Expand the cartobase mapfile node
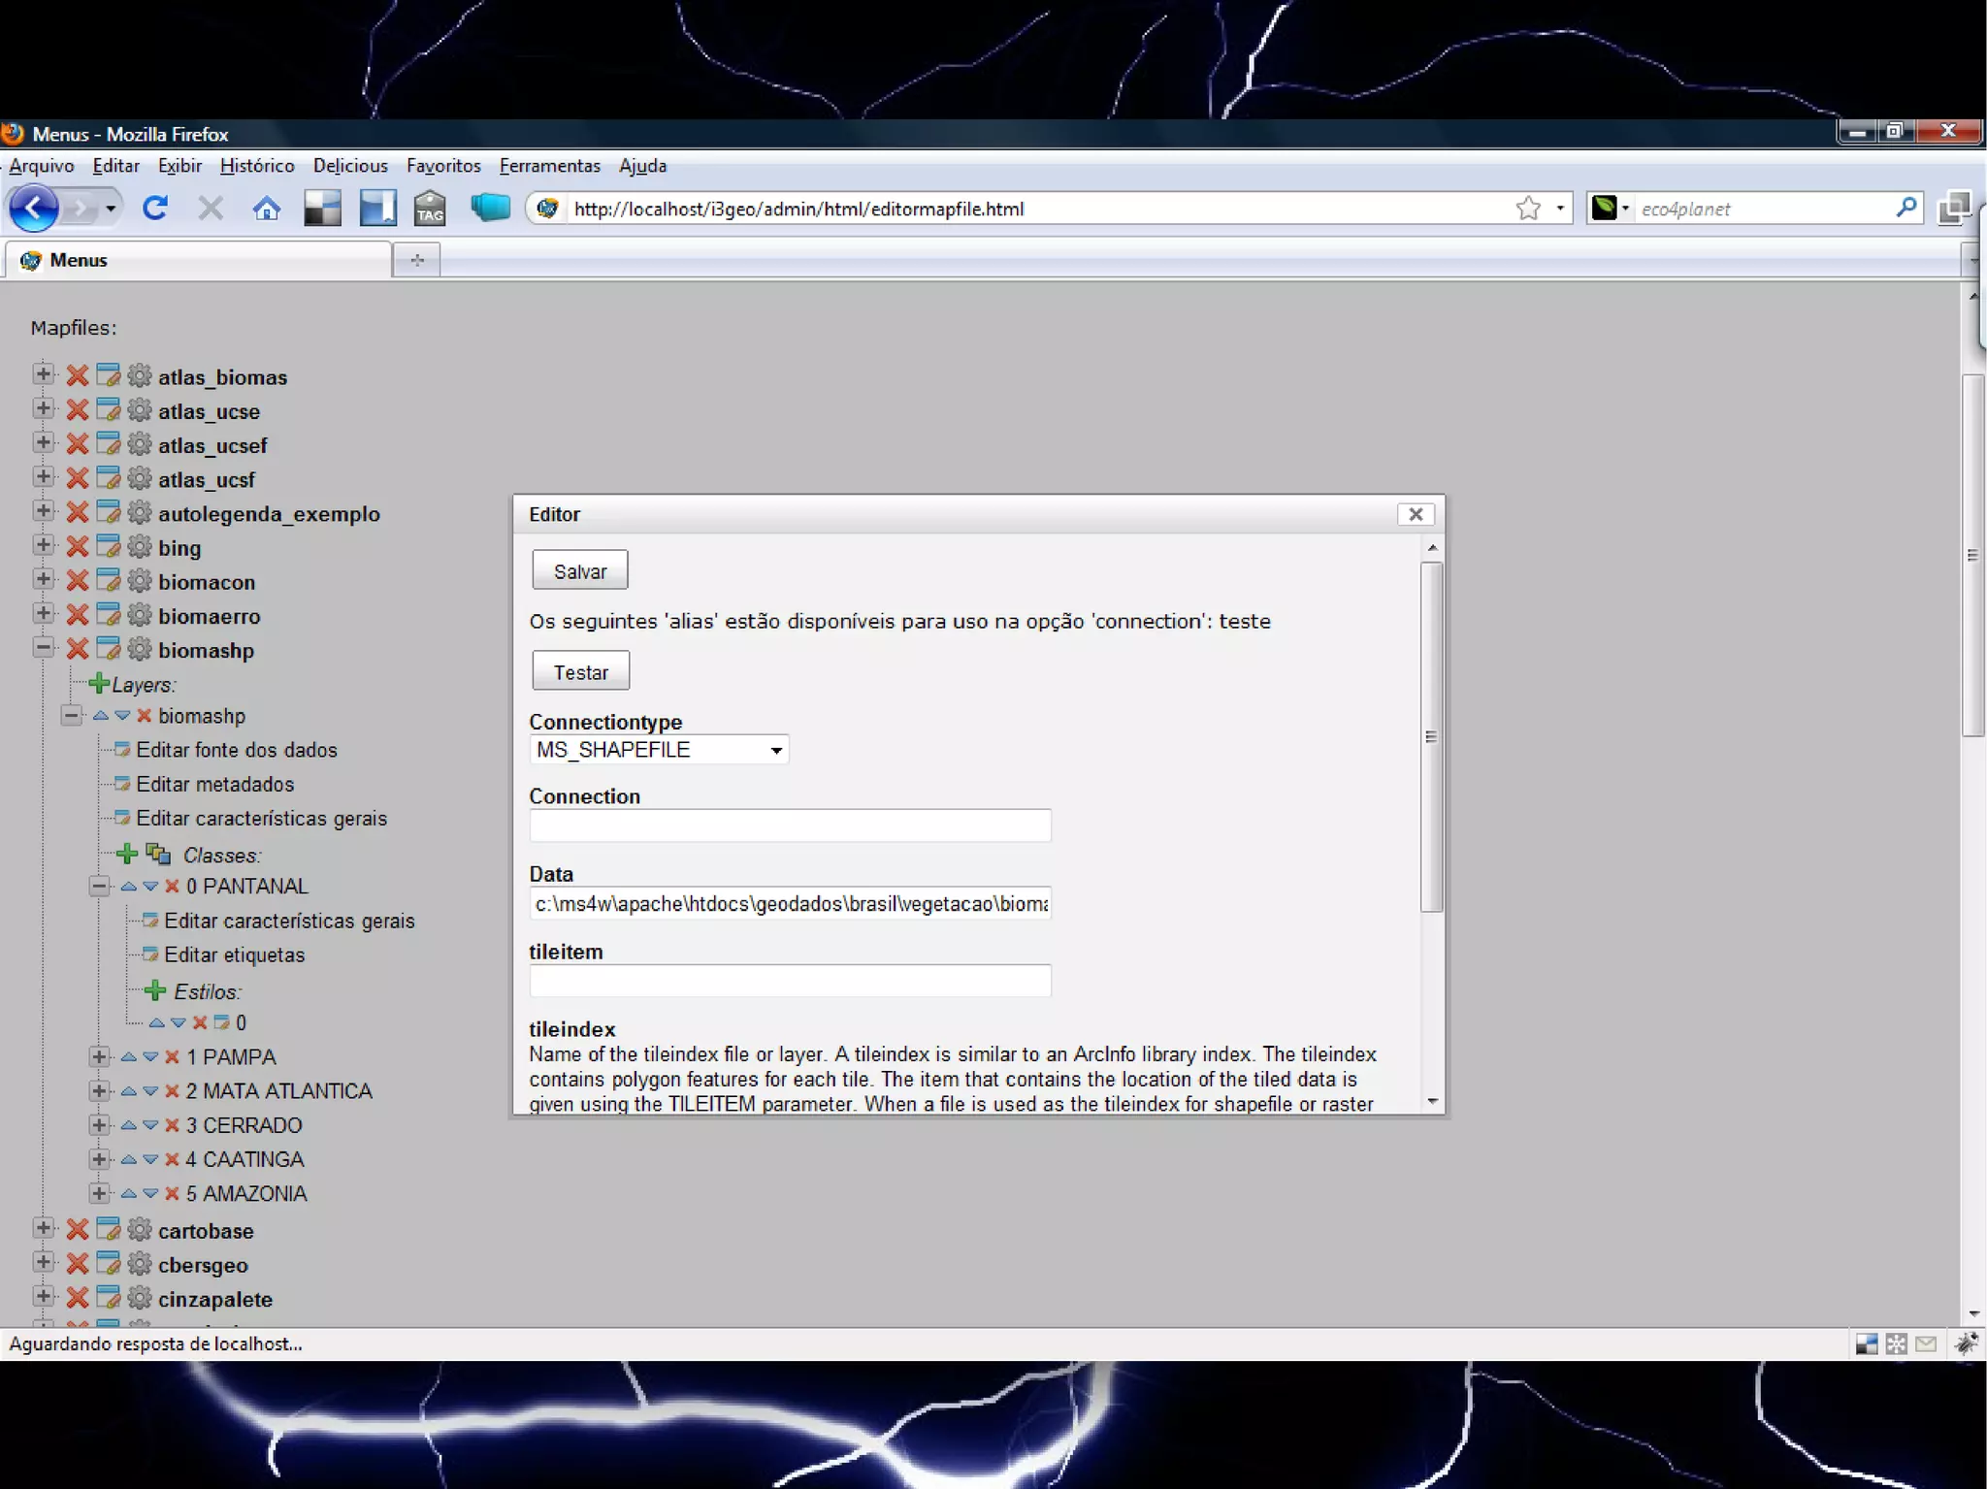Viewport: 1987px width, 1489px height. 43,1228
